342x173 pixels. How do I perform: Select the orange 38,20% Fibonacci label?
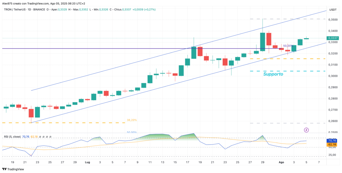(x=132, y=120)
